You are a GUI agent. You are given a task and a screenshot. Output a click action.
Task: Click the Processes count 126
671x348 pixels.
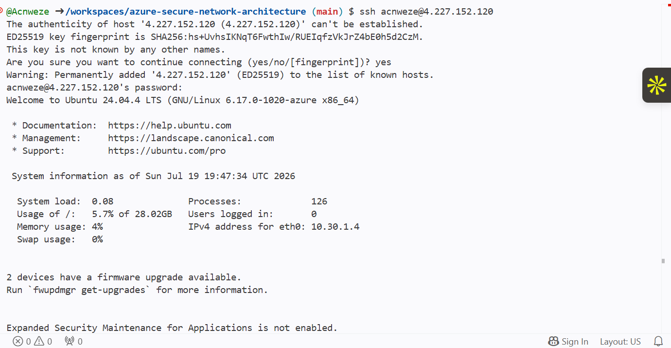319,201
